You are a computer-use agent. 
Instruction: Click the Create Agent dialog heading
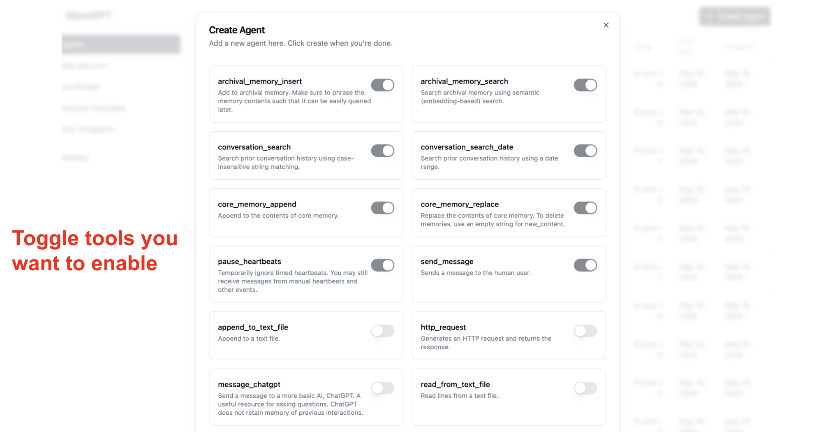[x=237, y=30]
